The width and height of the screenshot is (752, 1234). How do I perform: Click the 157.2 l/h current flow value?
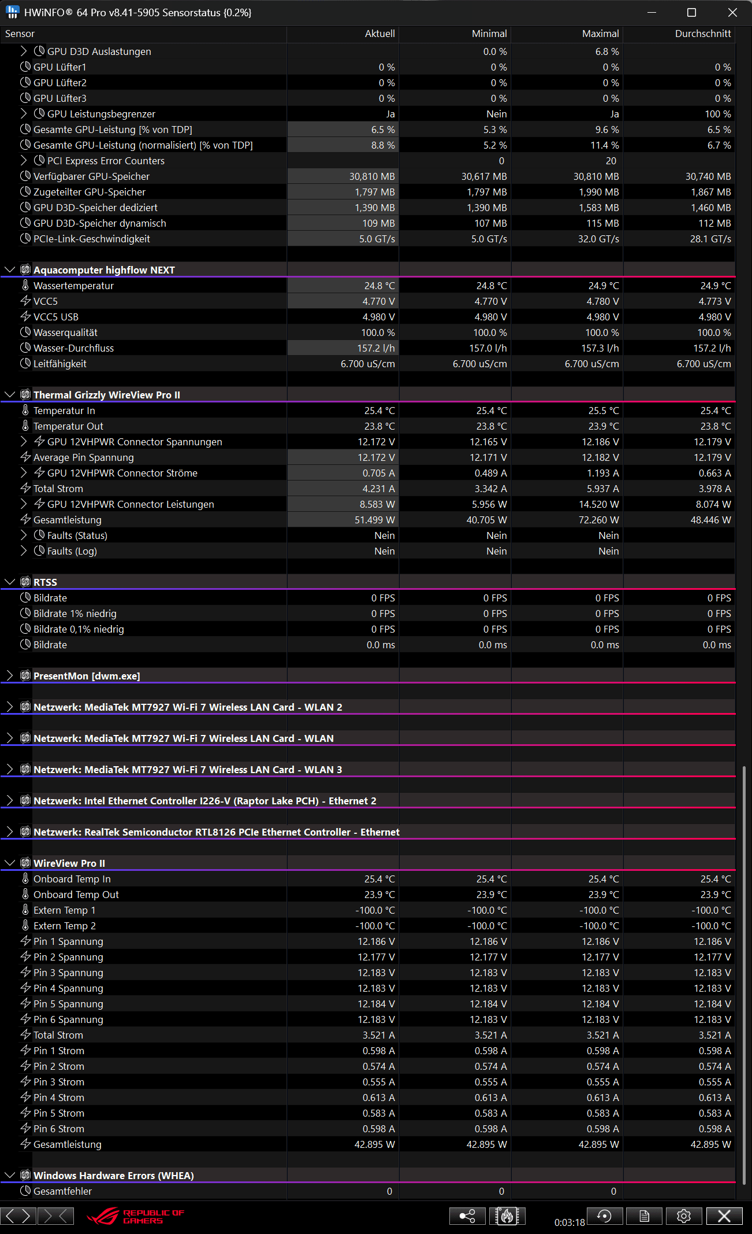click(375, 348)
